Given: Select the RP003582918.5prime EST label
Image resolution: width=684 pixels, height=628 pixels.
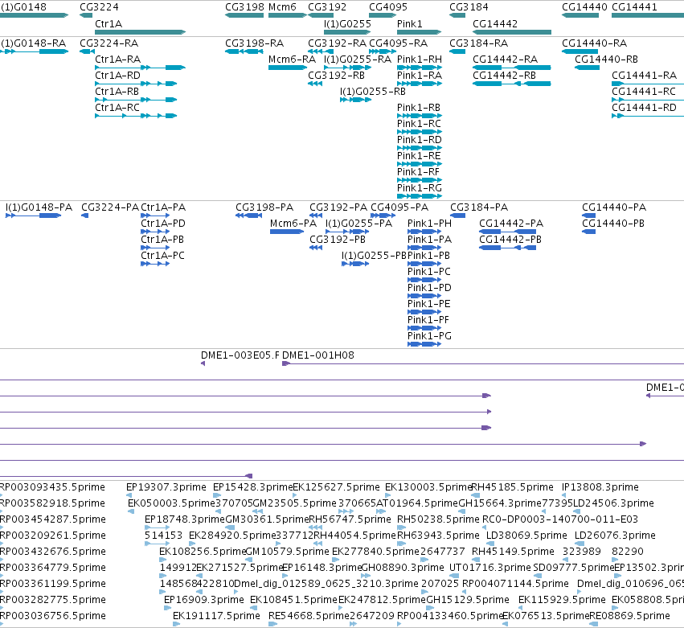Looking at the screenshot, I should [x=52, y=503].
